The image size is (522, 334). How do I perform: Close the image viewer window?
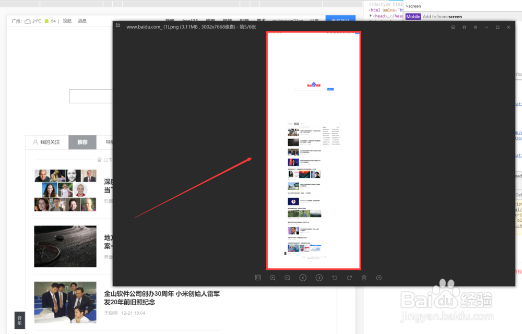[x=508, y=27]
